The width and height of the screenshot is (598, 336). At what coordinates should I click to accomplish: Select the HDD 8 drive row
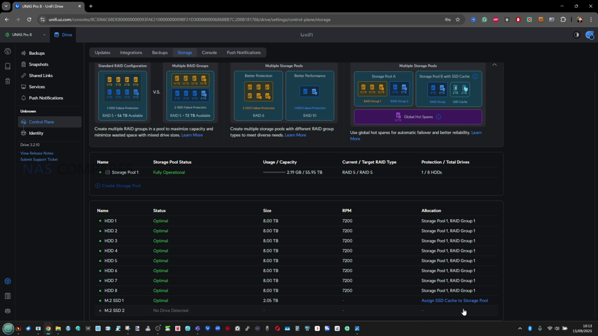pyautogui.click(x=296, y=290)
